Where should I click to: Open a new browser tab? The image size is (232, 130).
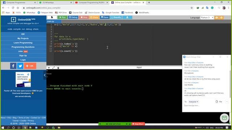pyautogui.click(x=149, y=3)
